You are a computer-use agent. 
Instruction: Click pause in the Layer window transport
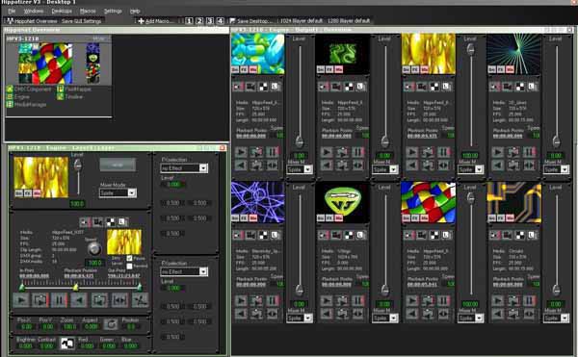click(x=60, y=300)
